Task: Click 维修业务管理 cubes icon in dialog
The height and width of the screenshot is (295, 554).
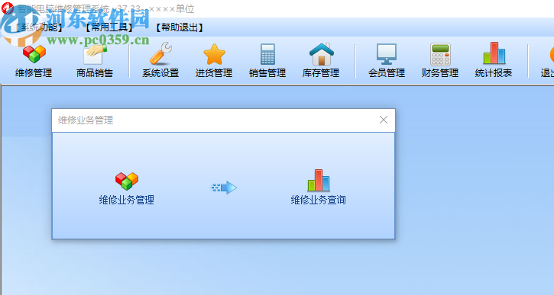Action: coord(127,181)
